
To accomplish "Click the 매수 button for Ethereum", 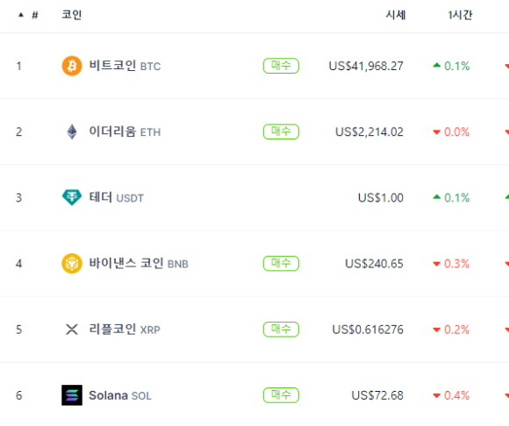I will (281, 131).
